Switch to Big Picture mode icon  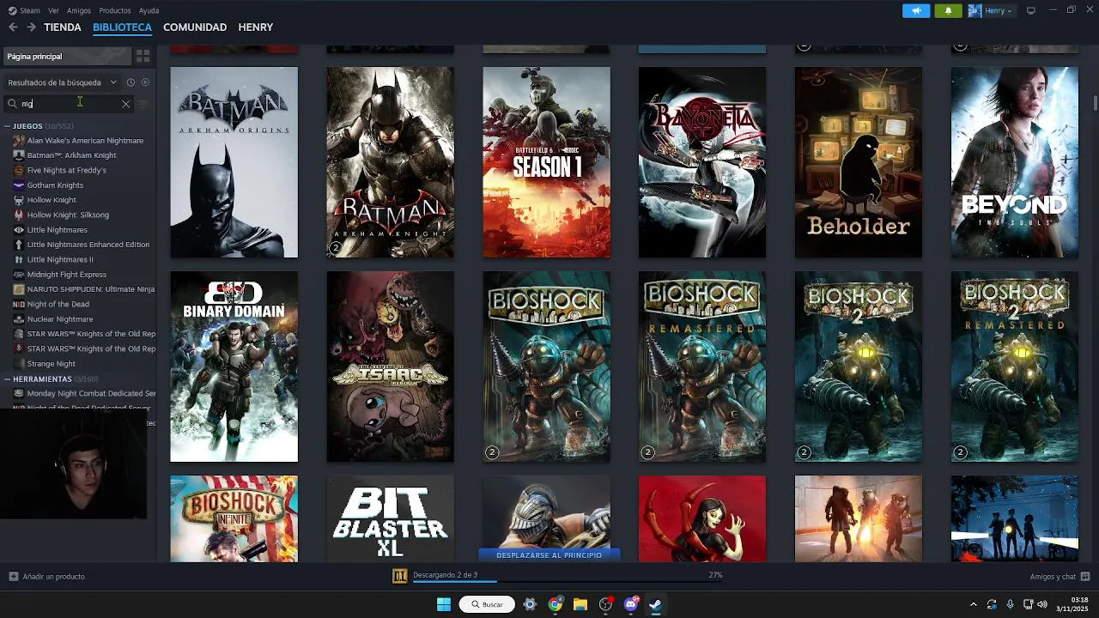[1031, 10]
